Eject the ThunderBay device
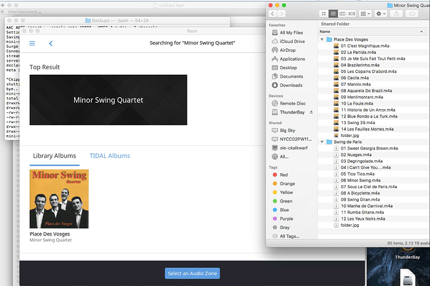 pos(311,112)
